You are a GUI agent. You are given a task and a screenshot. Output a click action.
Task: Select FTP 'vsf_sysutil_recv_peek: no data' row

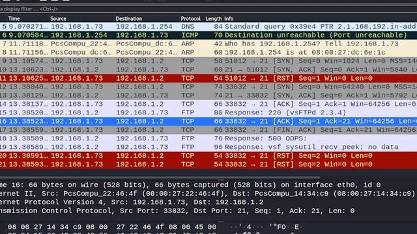pyautogui.click(x=208, y=148)
